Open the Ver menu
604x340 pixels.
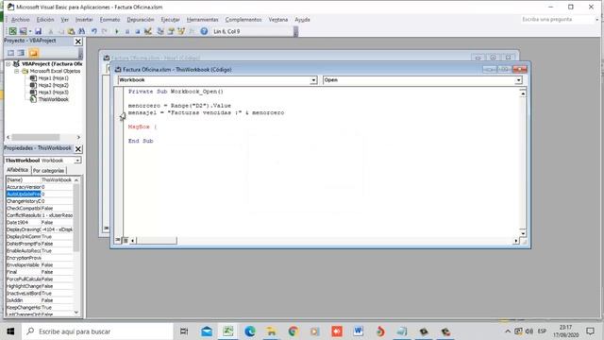point(65,19)
